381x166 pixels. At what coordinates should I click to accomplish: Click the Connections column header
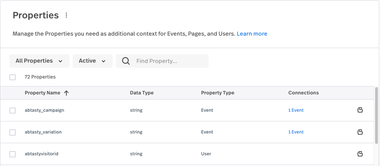[303, 93]
